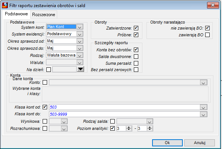Enable the Suma persald checkbox
The image size is (222, 149).
(136, 63)
